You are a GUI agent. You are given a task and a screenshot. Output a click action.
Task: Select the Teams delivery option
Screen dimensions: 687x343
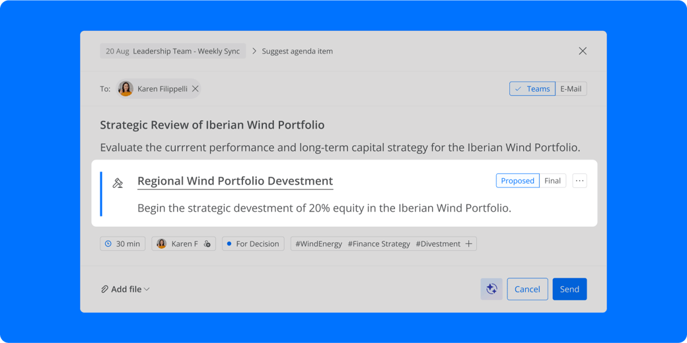tap(532, 89)
